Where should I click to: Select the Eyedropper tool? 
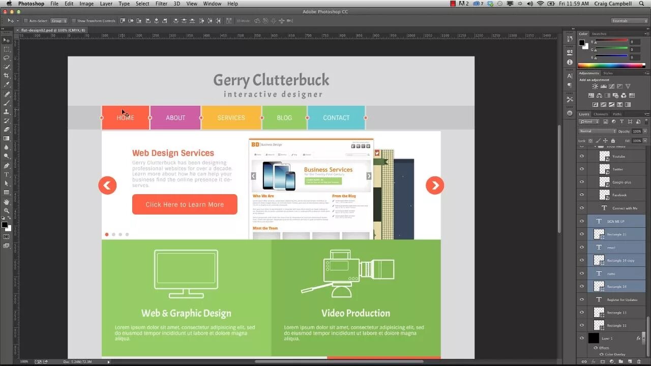click(7, 84)
